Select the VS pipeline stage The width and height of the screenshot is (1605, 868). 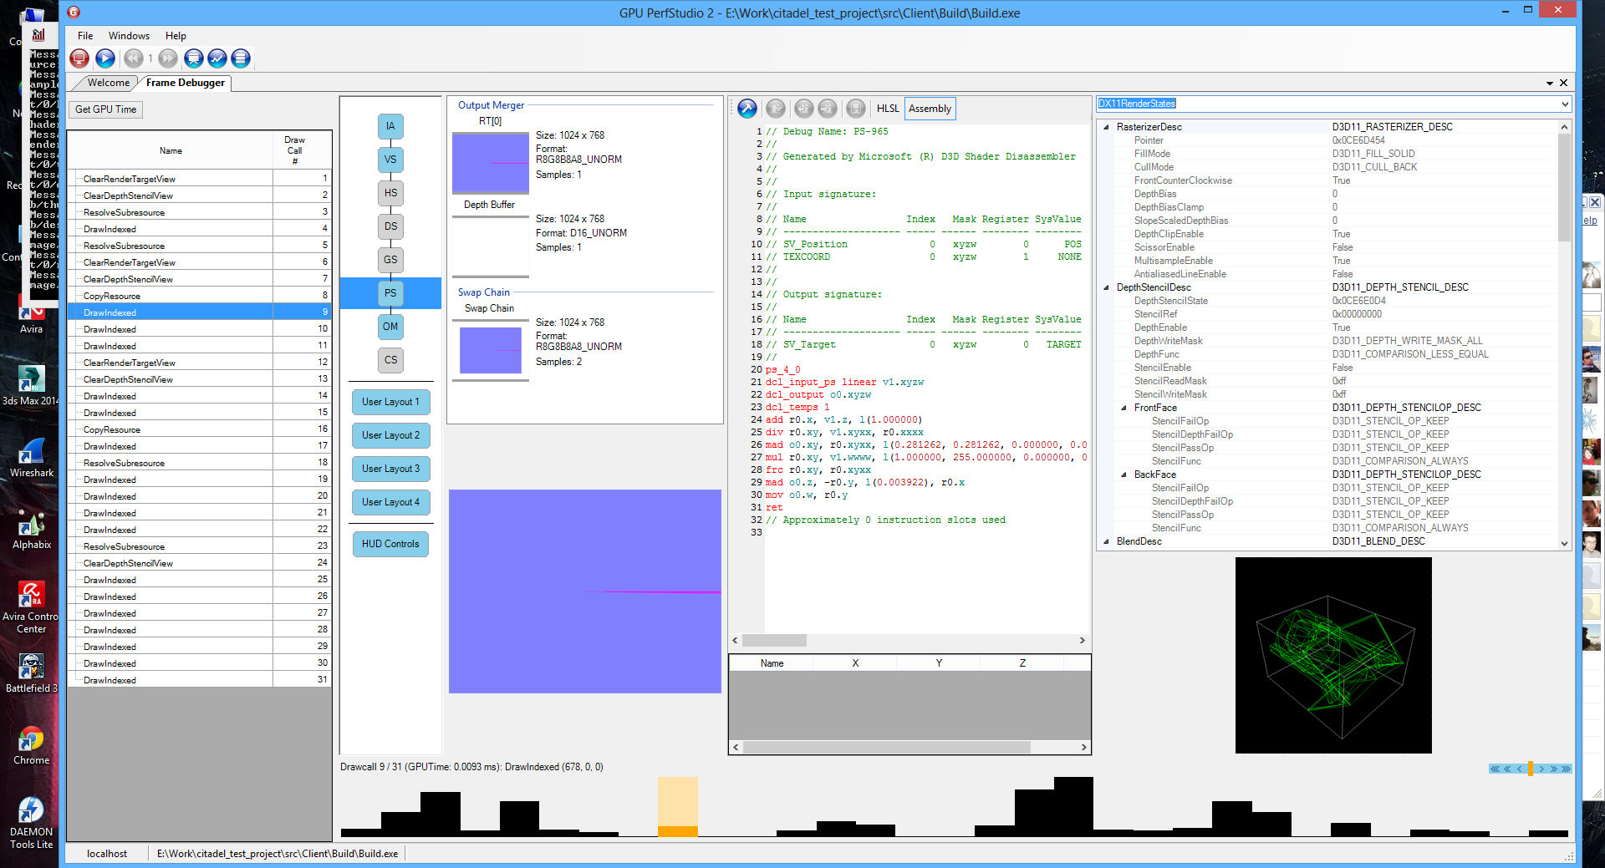click(x=390, y=160)
